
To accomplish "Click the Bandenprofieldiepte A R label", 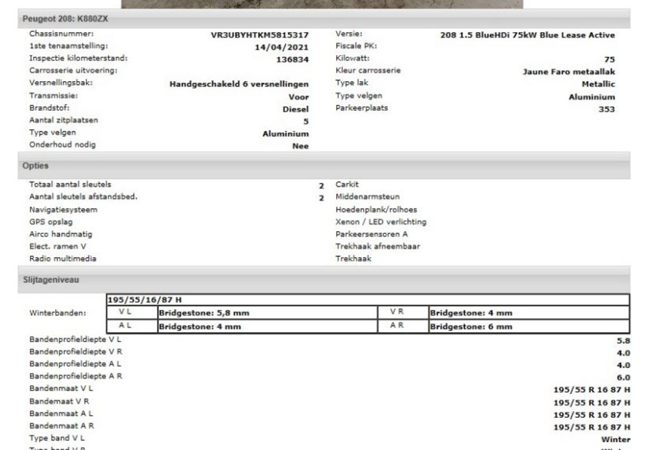I will (x=75, y=376).
